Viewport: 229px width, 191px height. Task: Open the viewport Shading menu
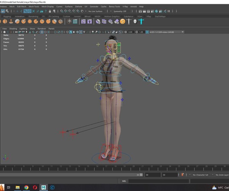coord(13,29)
